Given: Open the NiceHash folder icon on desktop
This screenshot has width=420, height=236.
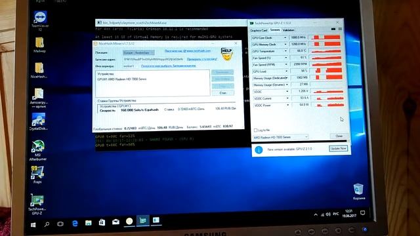Looking at the screenshot, I should coord(39,70).
